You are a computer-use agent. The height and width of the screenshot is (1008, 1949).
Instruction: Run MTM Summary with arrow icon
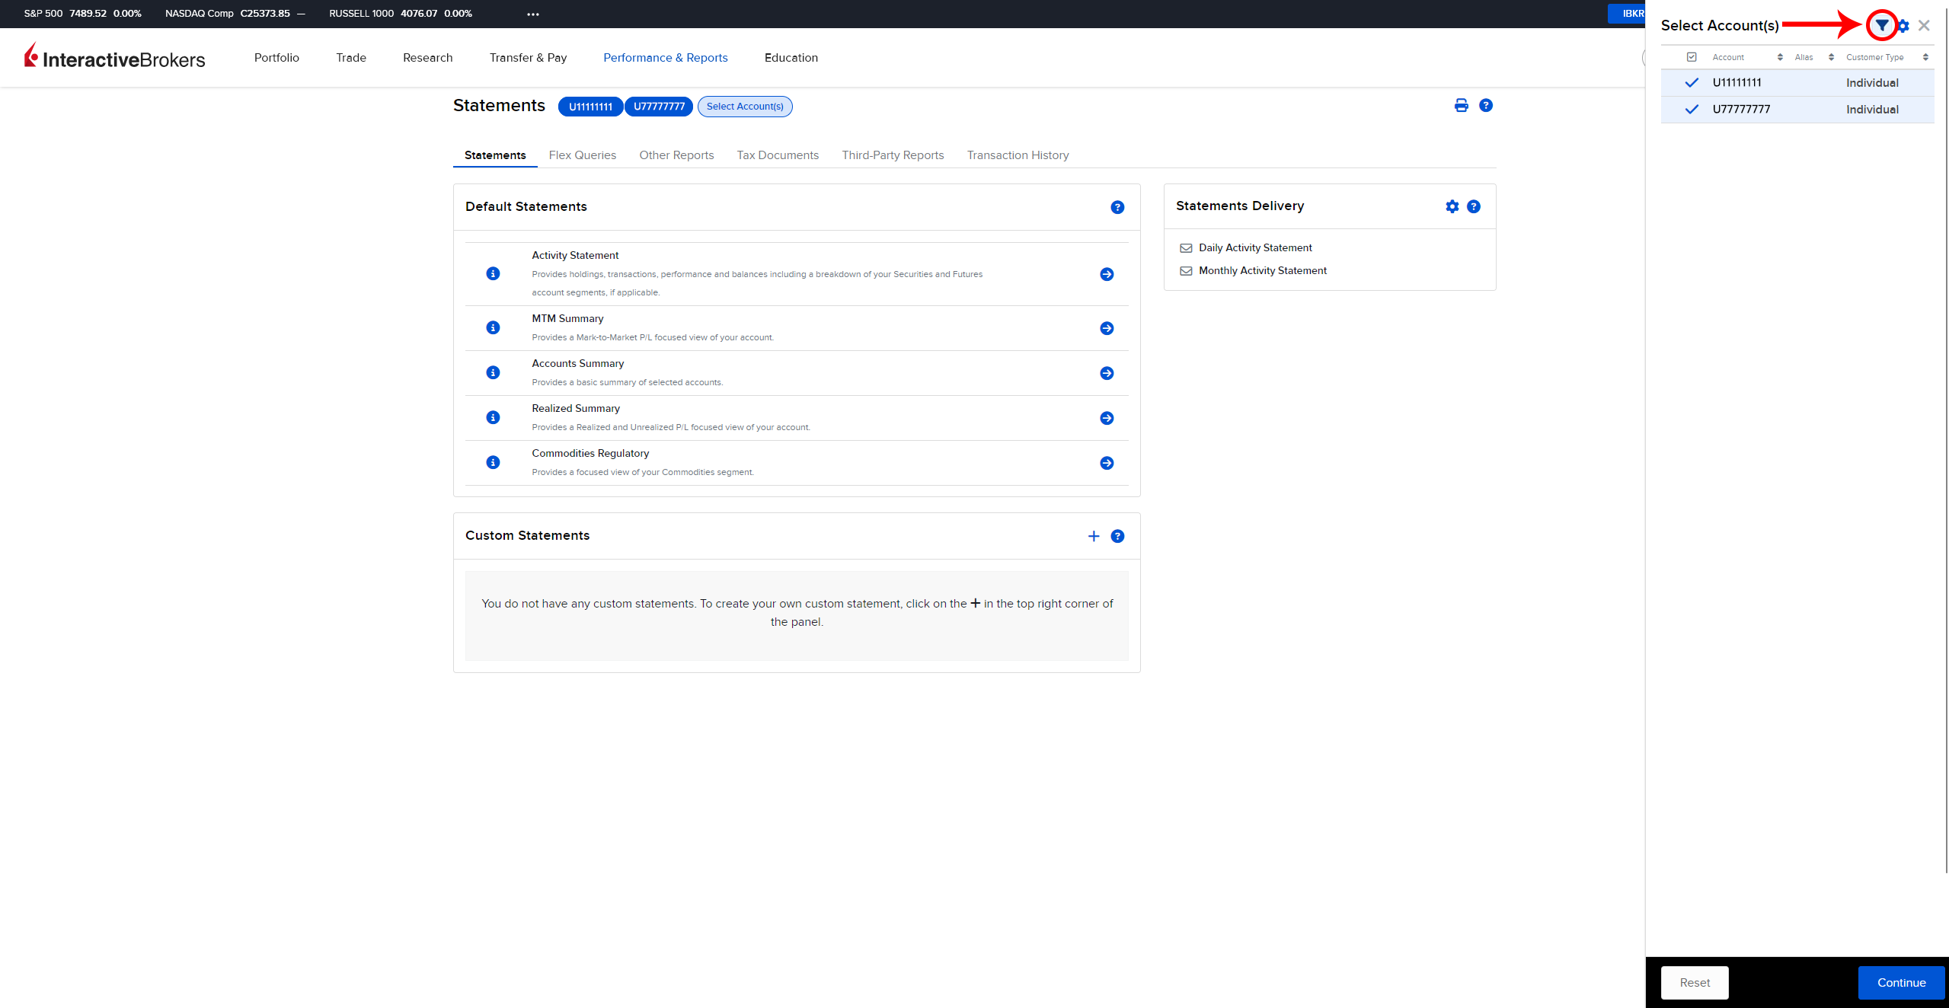(1107, 328)
